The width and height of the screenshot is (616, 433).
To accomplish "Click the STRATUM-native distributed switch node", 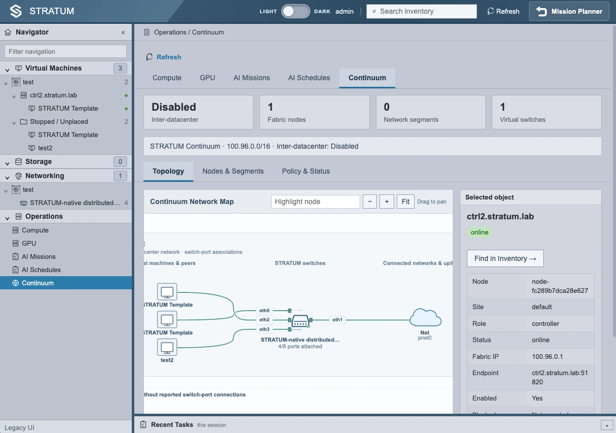I will coord(300,321).
